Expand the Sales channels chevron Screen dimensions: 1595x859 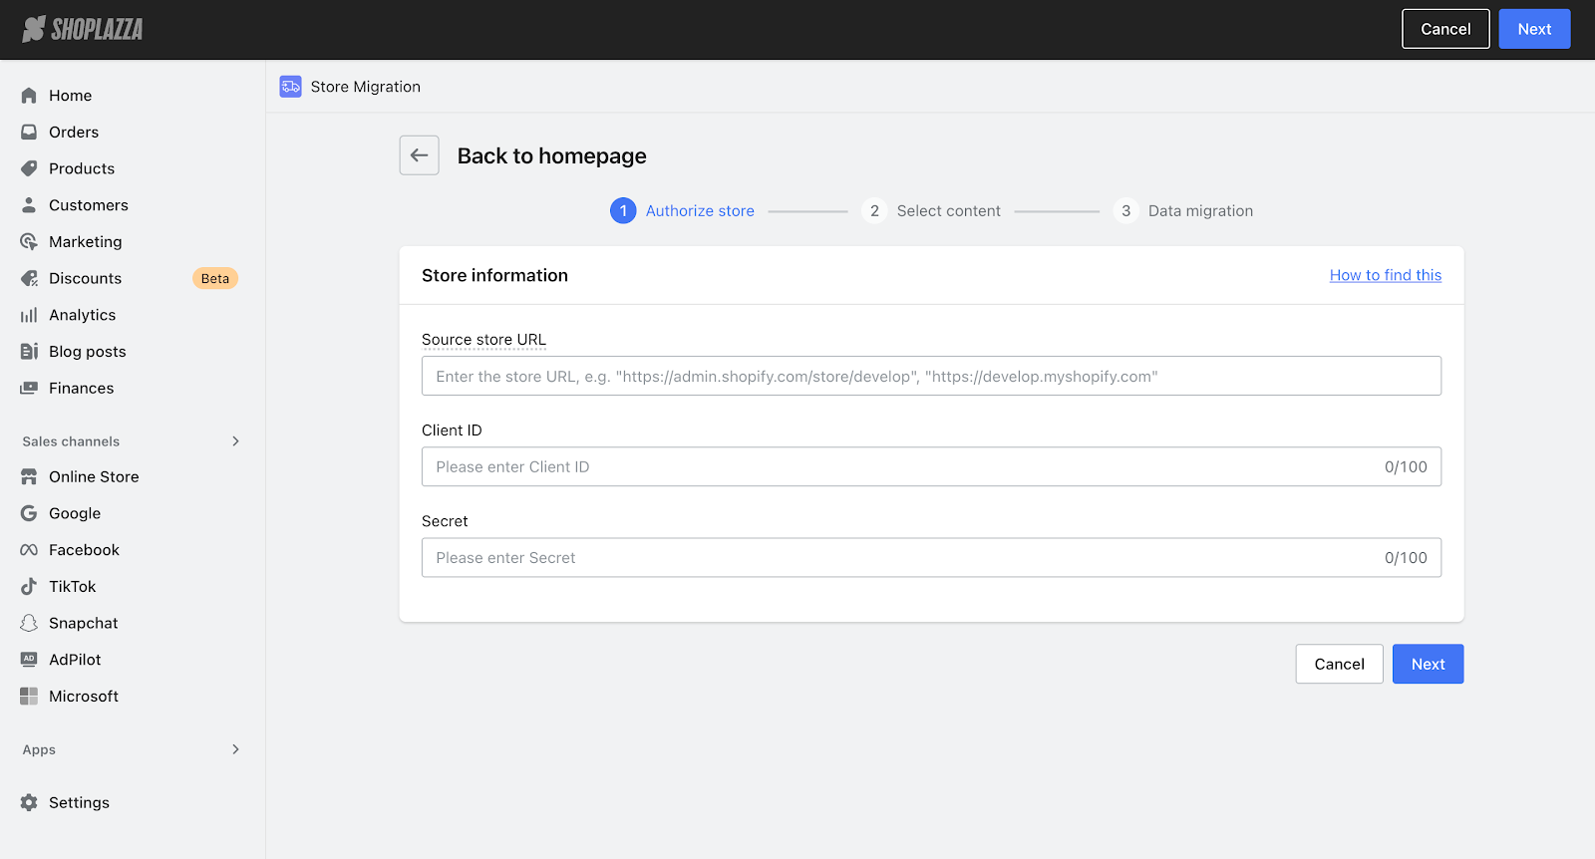pos(235,441)
